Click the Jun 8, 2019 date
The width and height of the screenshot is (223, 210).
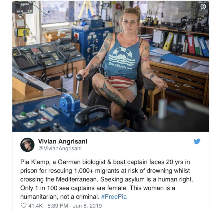87,206
